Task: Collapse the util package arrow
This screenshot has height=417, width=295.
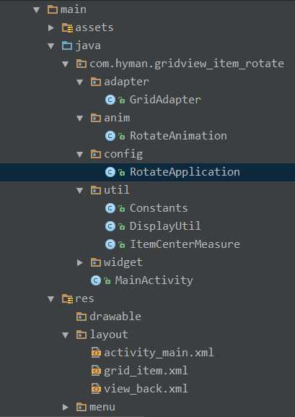Action: [x=79, y=191]
